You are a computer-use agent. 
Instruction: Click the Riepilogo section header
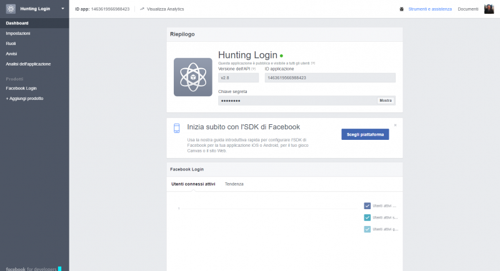[x=182, y=34]
